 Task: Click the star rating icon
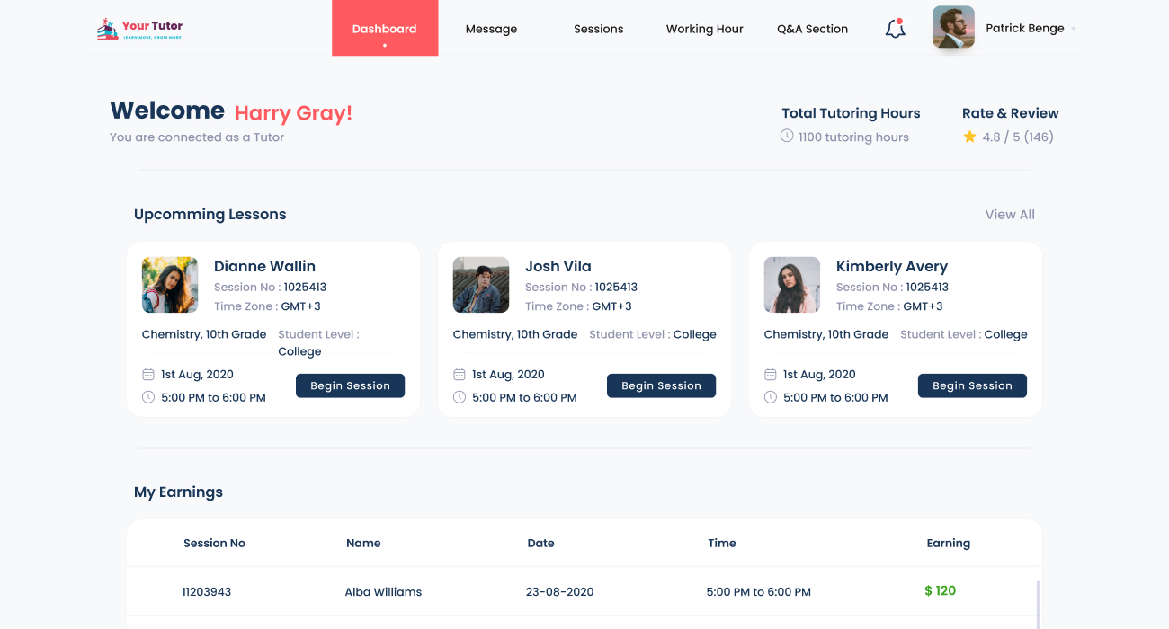coord(969,137)
